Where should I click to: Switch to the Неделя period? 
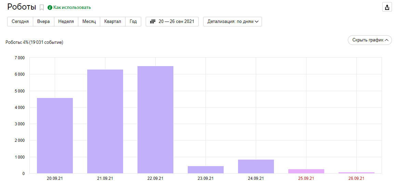point(66,22)
